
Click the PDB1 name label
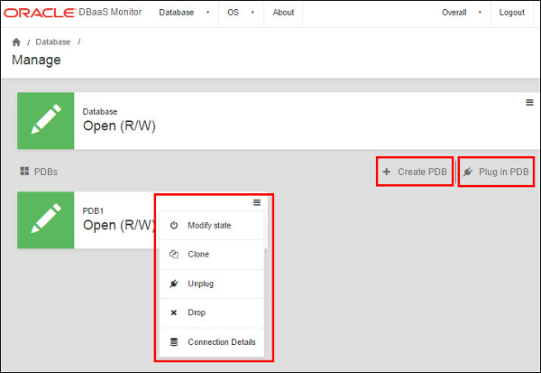coord(93,210)
